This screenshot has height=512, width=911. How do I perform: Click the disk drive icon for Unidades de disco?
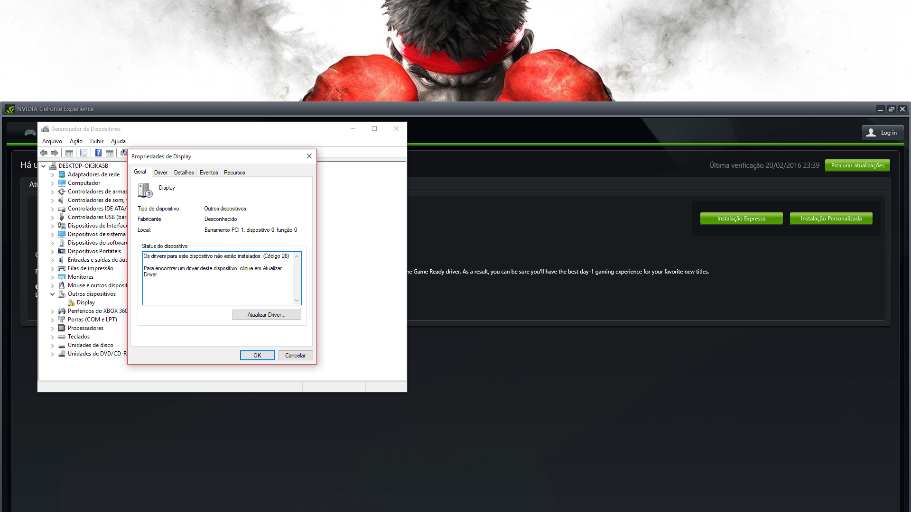(62, 345)
